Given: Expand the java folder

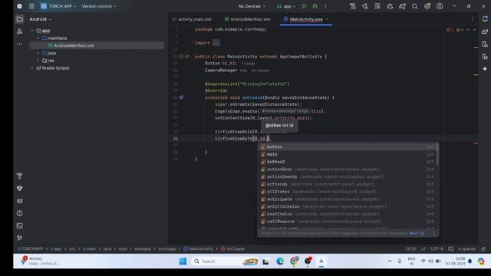Looking at the screenshot, I should pos(38,53).
